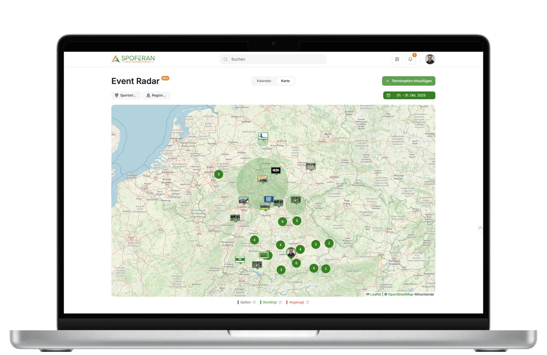
Task: Click the Terminoption hinzufügen button
Action: click(408, 81)
